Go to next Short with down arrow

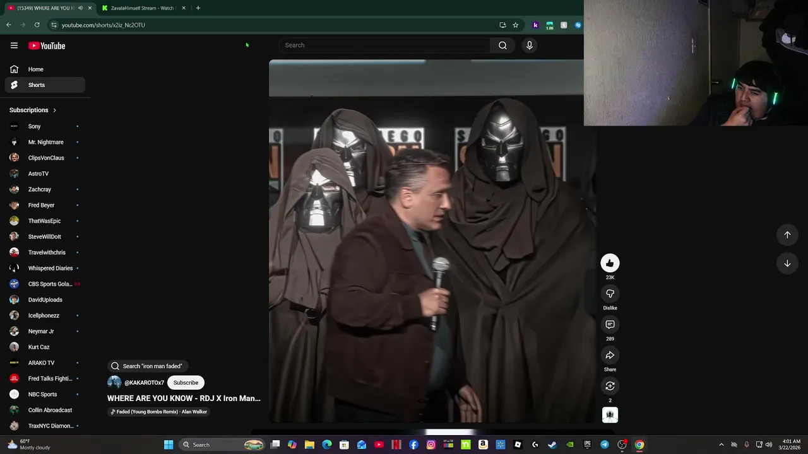[x=787, y=264]
